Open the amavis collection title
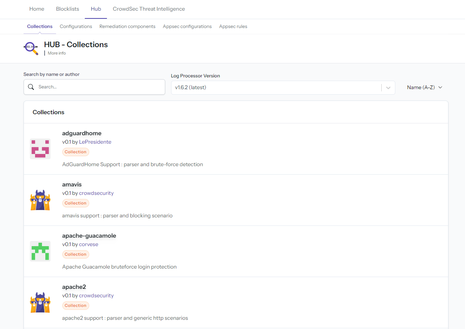Viewport: 465px width, 329px height. [x=72, y=184]
